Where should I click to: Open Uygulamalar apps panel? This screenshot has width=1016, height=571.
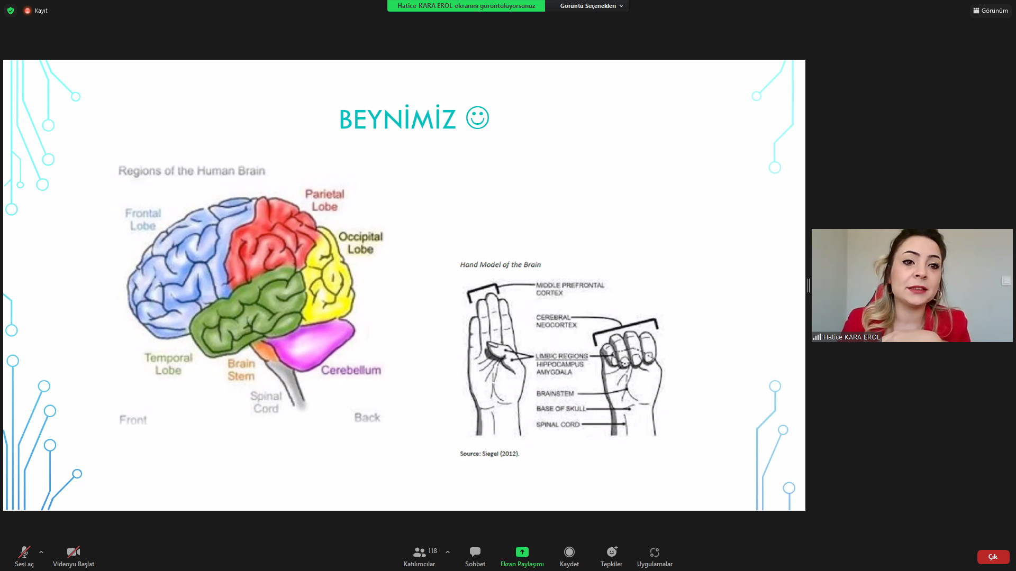pos(655,556)
